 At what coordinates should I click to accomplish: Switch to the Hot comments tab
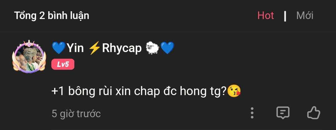point(266,16)
